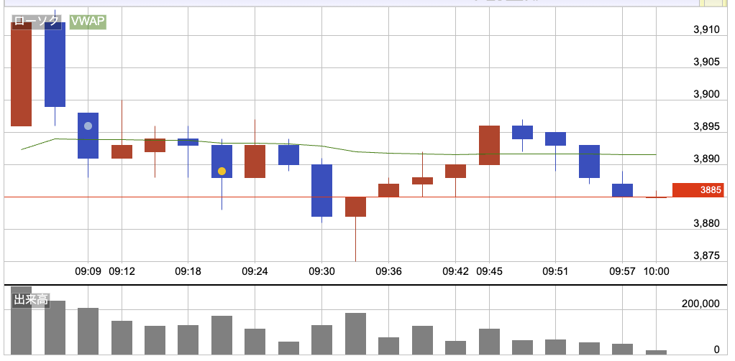The height and width of the screenshot is (361, 735).
Task: Click the 09:36 time axis label
Action: pos(388,271)
